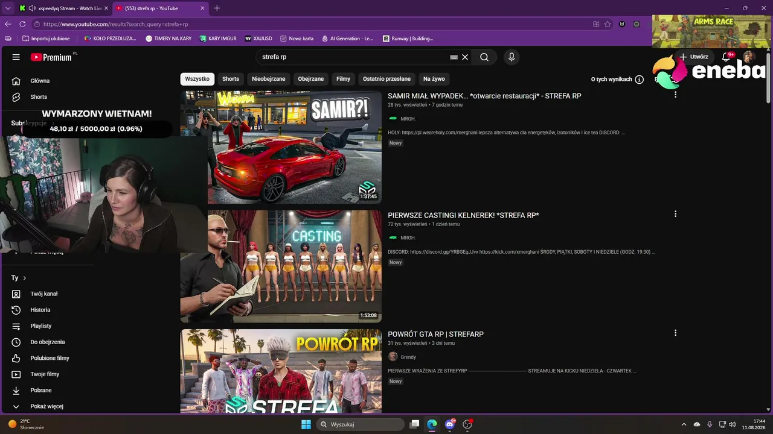Expand the Ty section chevron
773x434 pixels.
(x=25, y=278)
